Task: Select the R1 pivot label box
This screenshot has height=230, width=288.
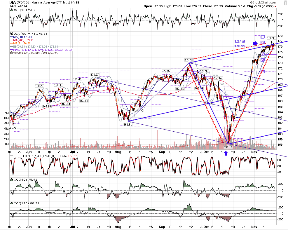Action: pos(263,43)
